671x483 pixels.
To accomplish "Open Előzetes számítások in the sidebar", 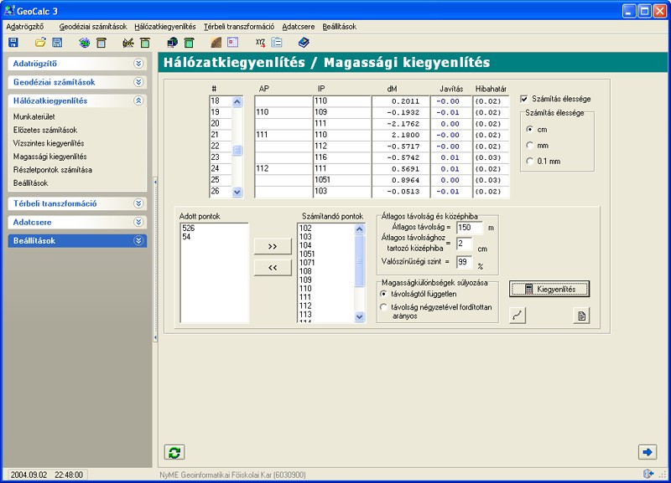I will pos(45,130).
